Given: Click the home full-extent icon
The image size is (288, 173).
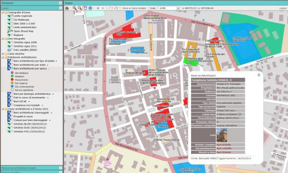Looking at the screenshot, I should pos(67,8).
